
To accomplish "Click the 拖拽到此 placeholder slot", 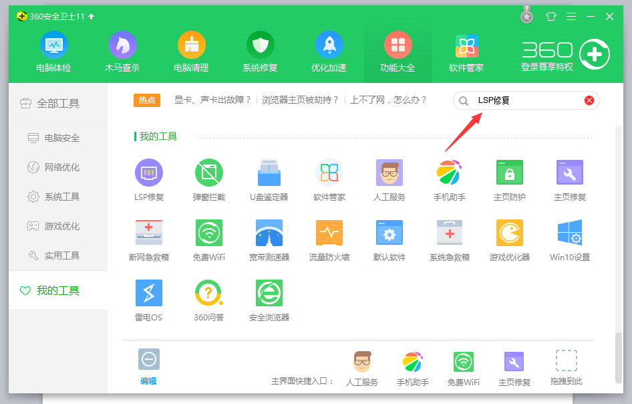I will click(x=567, y=361).
